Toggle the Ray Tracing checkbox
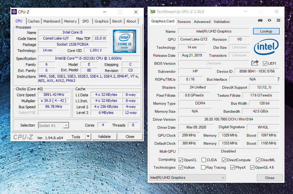Image resolution: width=293 pixels, height=194 pixels. 203,167
